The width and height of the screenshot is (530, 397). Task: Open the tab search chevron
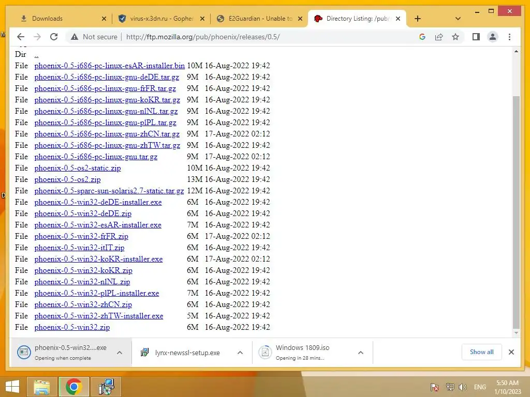(458, 19)
